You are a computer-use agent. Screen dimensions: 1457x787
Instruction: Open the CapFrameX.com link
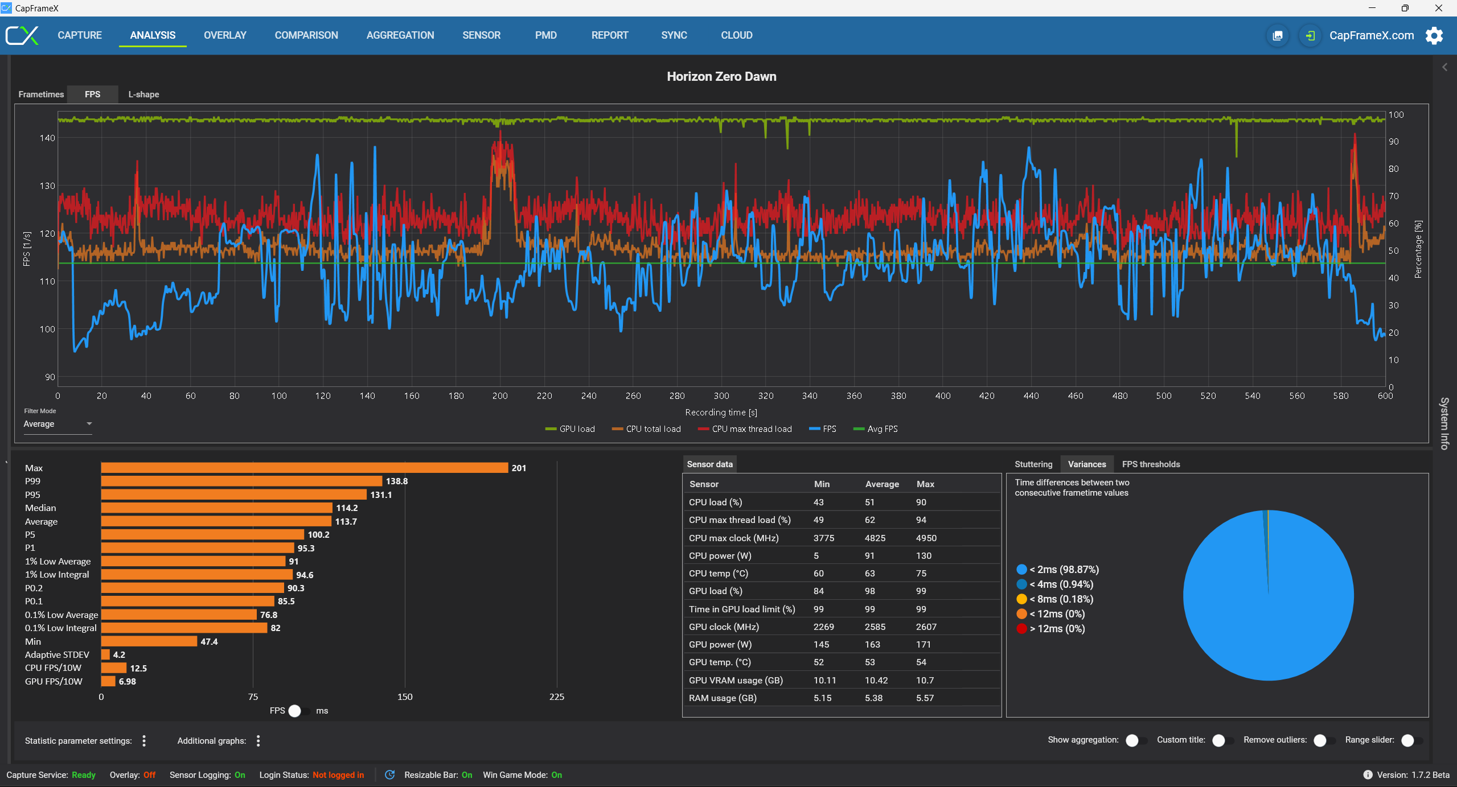pyautogui.click(x=1371, y=36)
